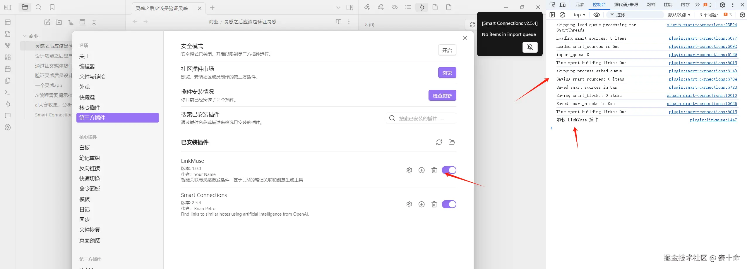This screenshot has height=269, width=747.
Task: Open the tab list dropdown chevron
Action: click(x=338, y=8)
